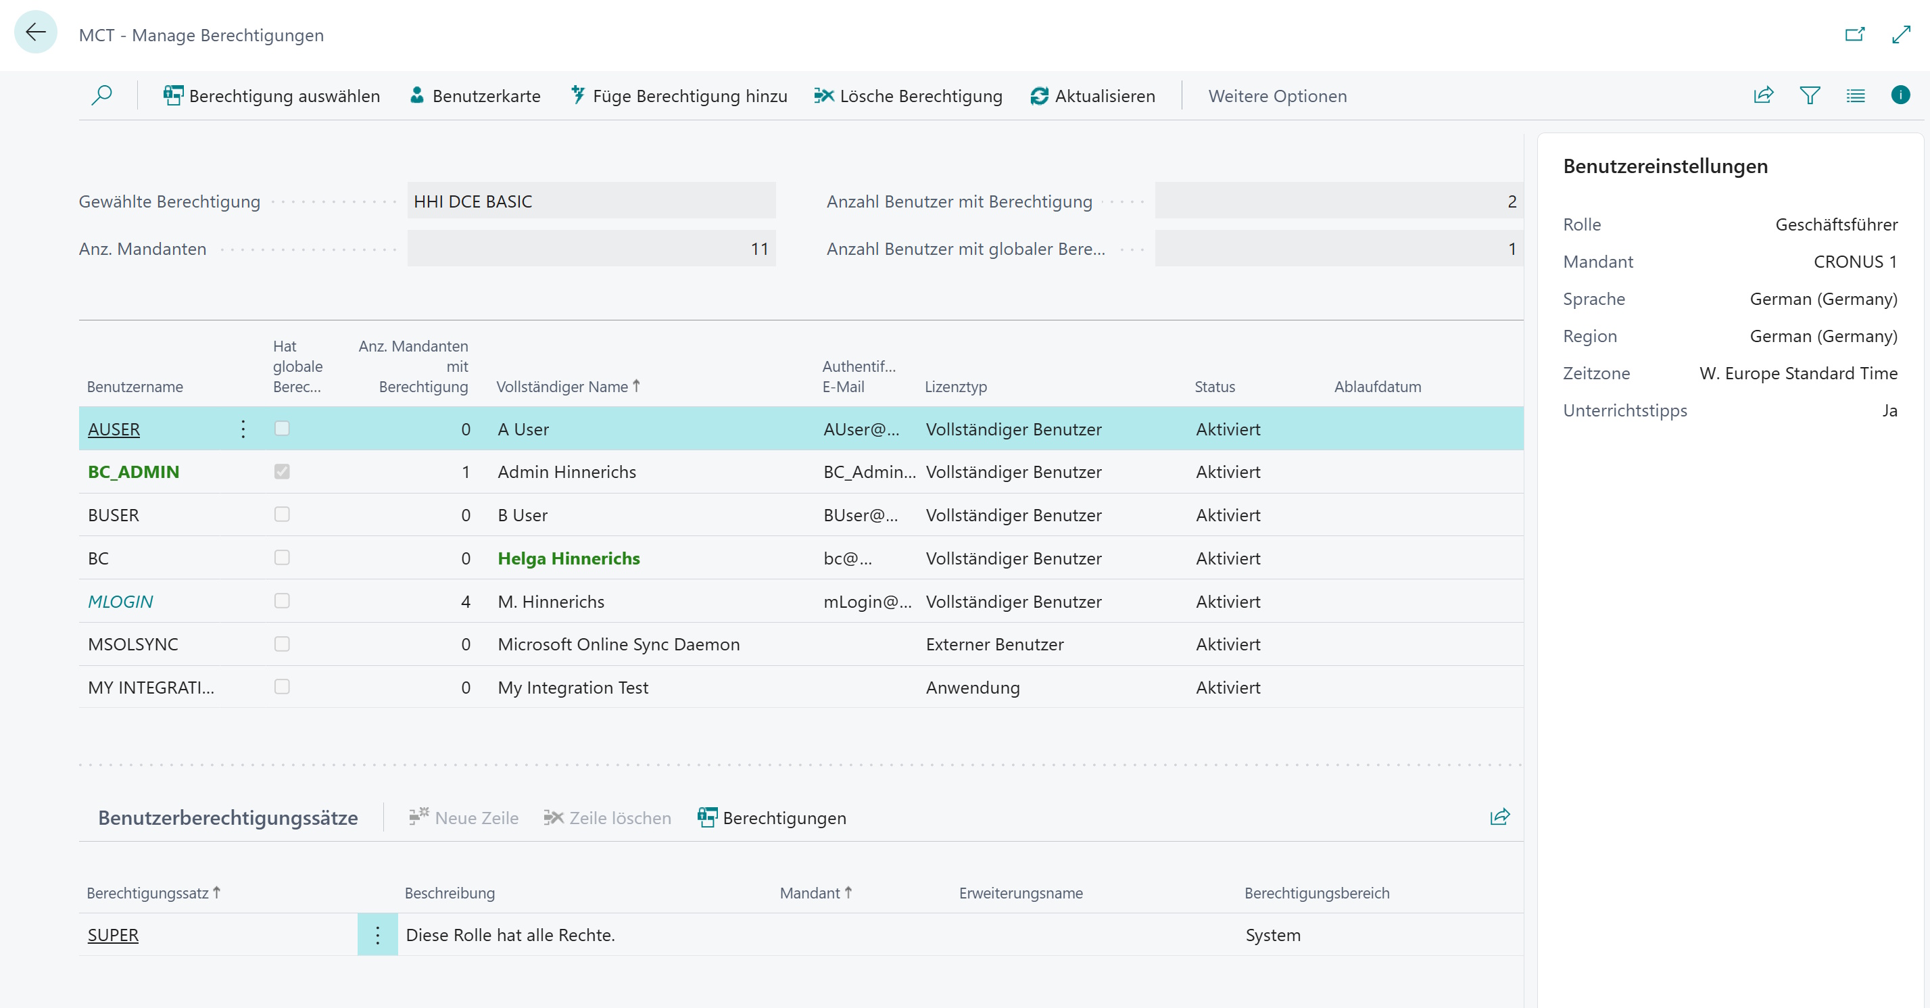Select MLOGIN username cell
The image size is (1930, 1008).
click(x=120, y=602)
